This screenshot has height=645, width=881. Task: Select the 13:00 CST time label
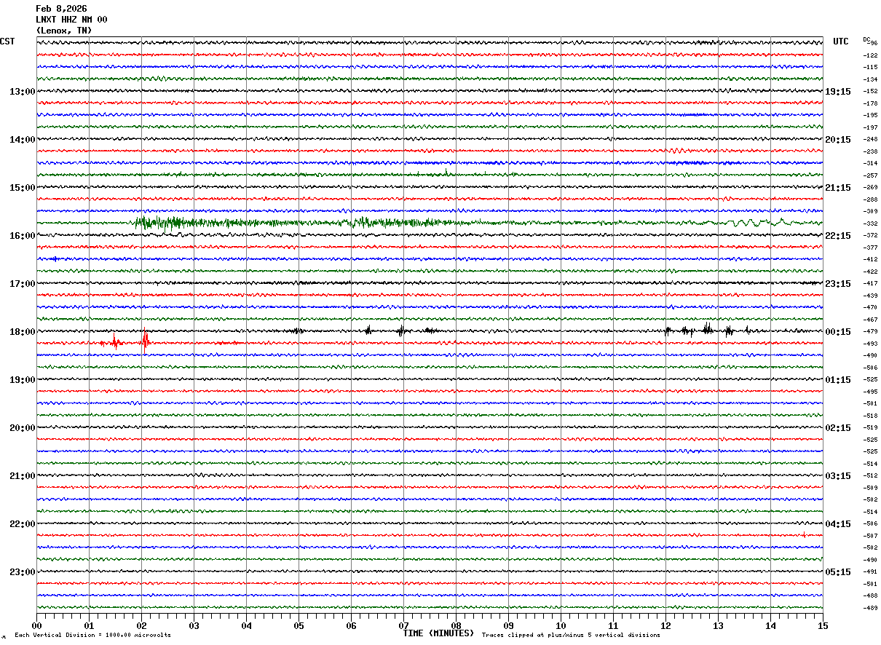pyautogui.click(x=22, y=92)
